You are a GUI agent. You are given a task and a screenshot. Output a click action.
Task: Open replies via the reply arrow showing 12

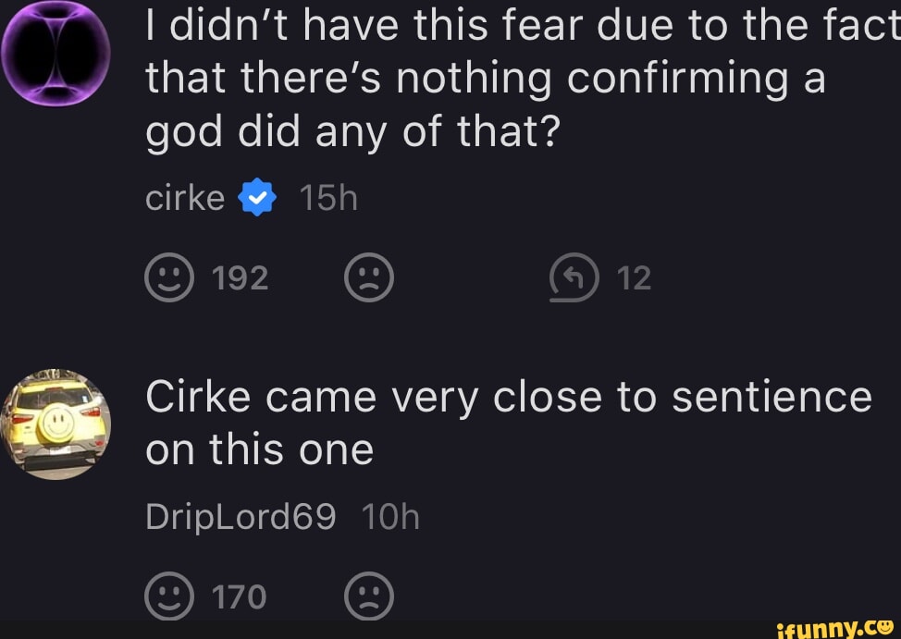[x=574, y=277]
